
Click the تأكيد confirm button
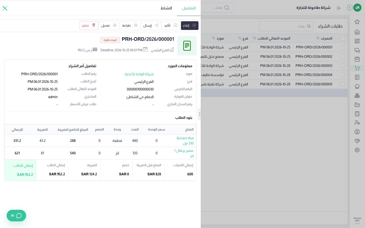point(171,26)
